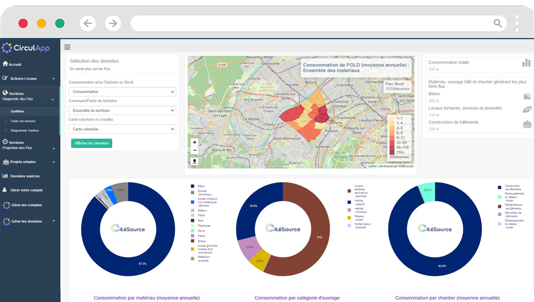Open the browser three-dot menu
534x302 pixels.
click(517, 23)
